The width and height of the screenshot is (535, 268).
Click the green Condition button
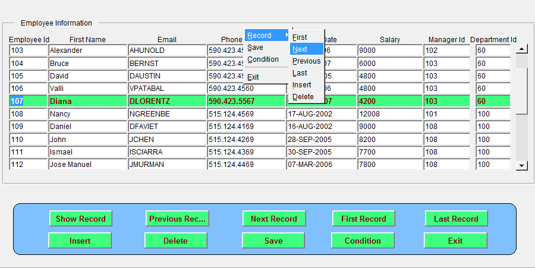click(363, 241)
